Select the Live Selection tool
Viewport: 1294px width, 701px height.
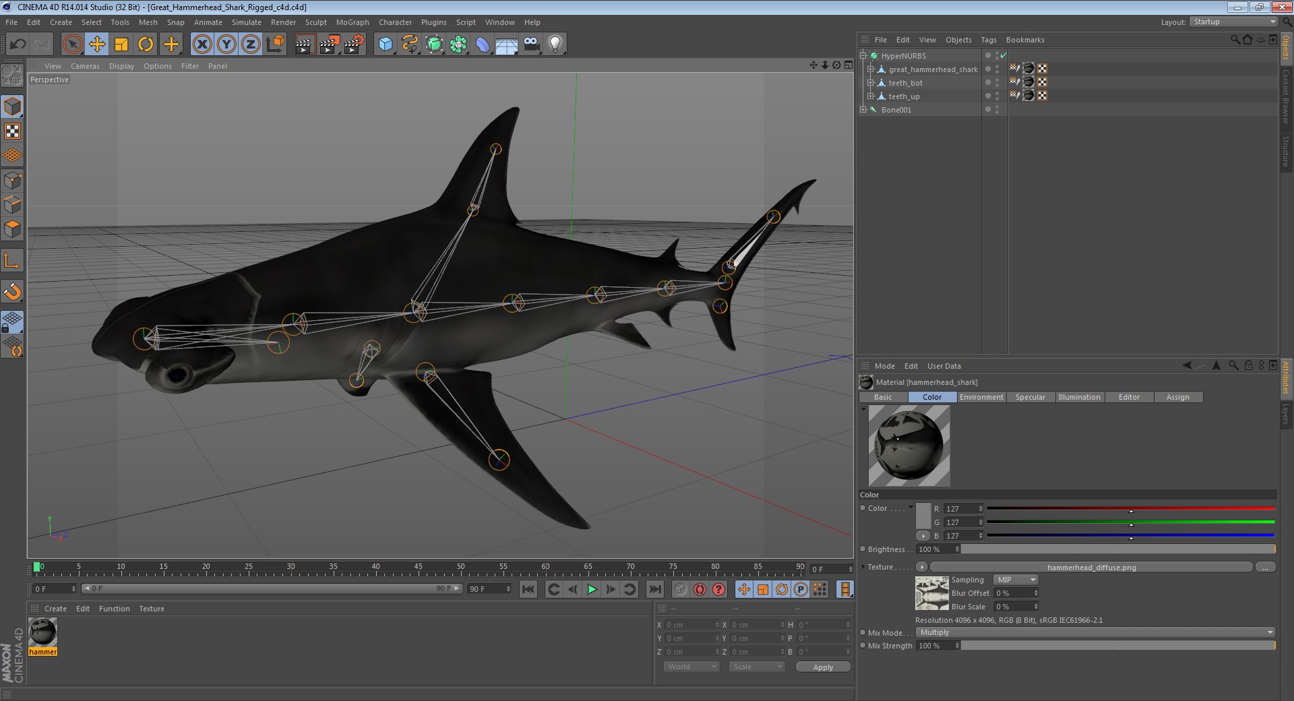click(x=72, y=44)
